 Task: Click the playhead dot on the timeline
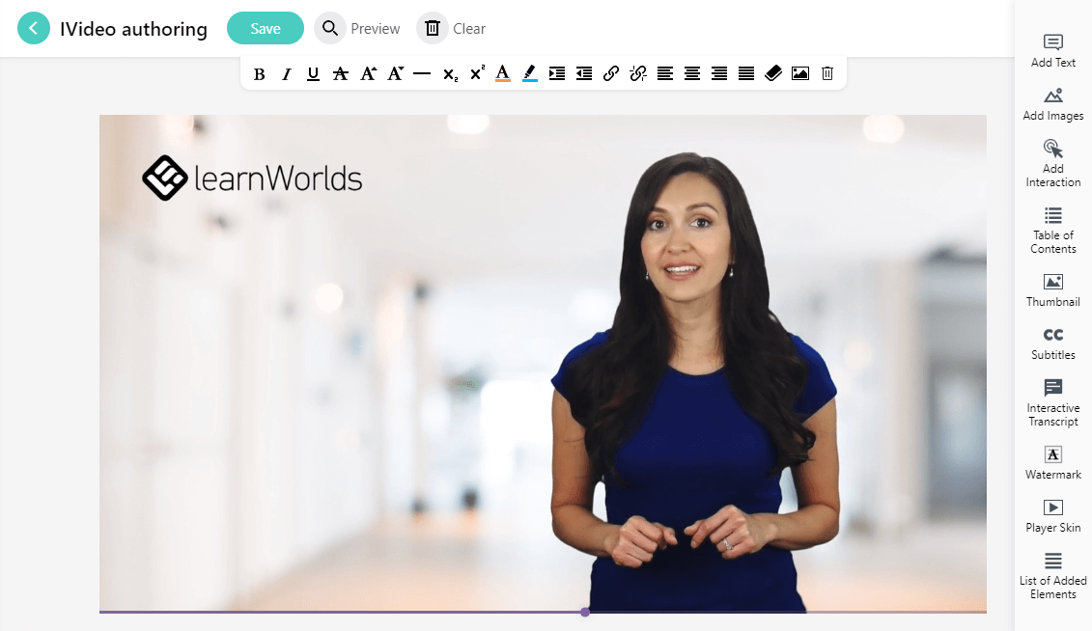click(x=584, y=612)
